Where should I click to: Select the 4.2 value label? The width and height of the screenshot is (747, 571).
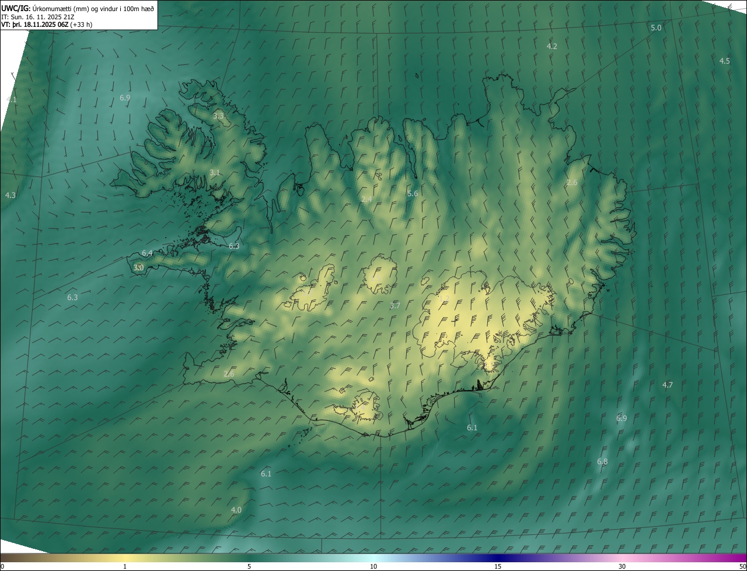551,46
